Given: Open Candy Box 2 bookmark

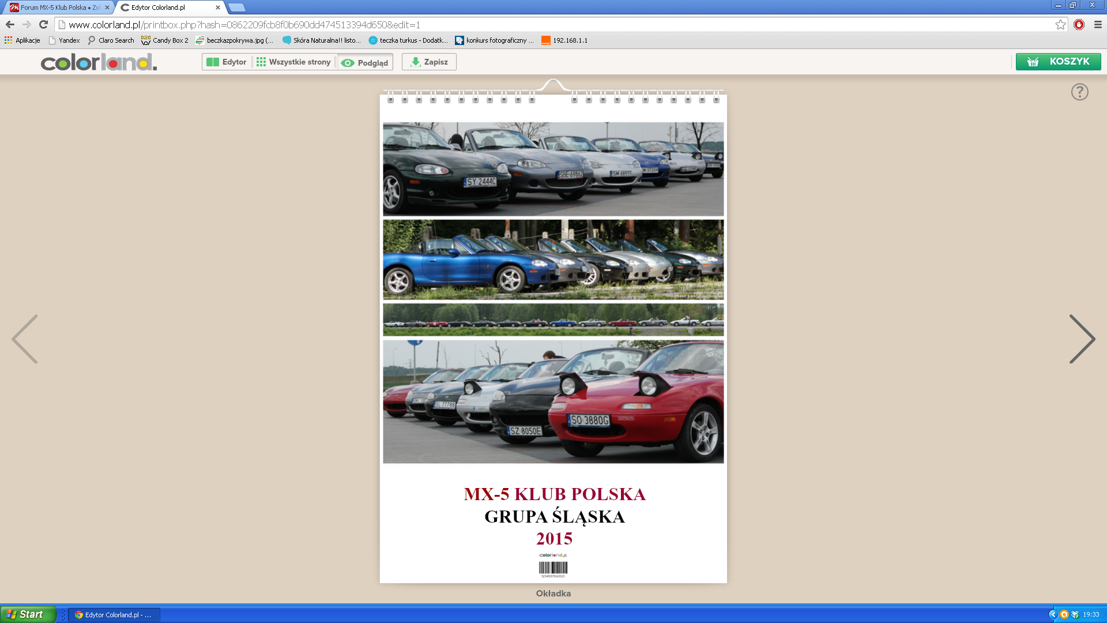Looking at the screenshot, I should pyautogui.click(x=165, y=40).
